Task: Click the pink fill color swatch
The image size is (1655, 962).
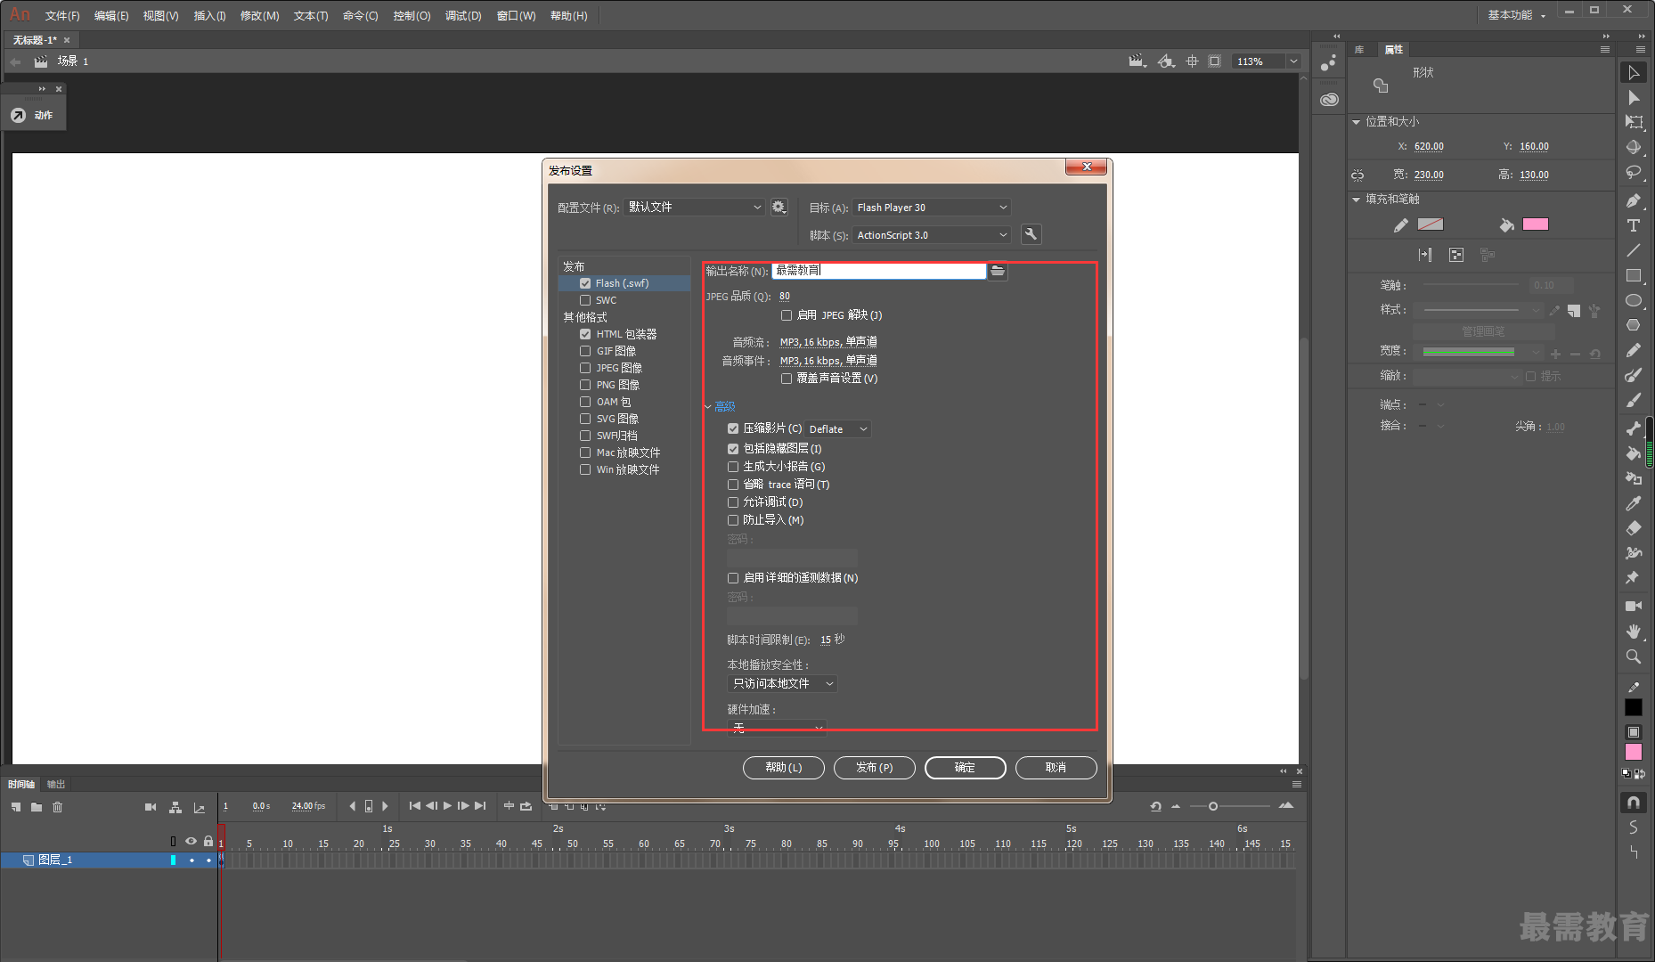Action: pos(1536,224)
